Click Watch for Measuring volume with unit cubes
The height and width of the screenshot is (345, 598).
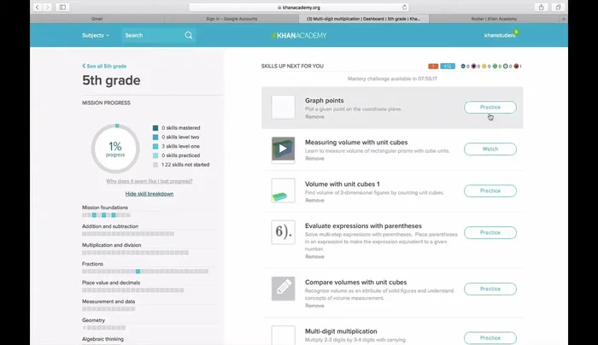coord(490,149)
